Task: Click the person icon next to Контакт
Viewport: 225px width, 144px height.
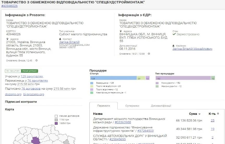Action: pyautogui.click(x=60, y=39)
